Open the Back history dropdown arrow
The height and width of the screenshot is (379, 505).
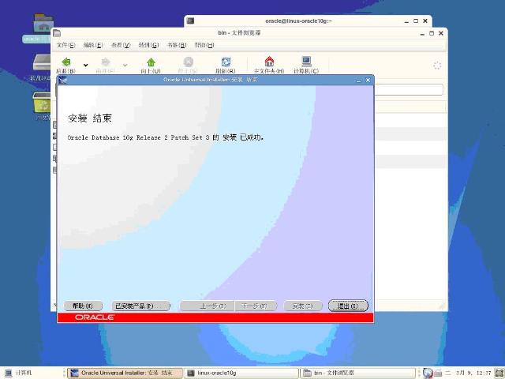pos(86,65)
